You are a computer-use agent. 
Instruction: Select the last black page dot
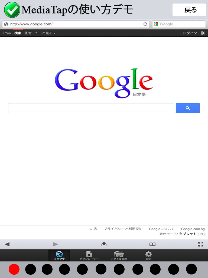point(191,269)
